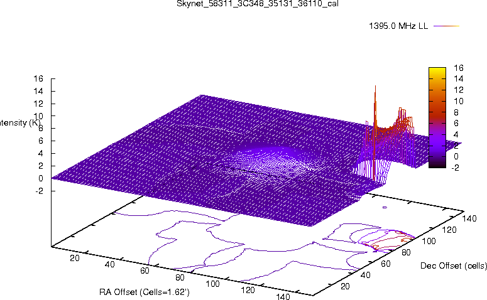Click the intensity axis tick label 6
The width and height of the screenshot is (487, 300).
click(x=41, y=141)
